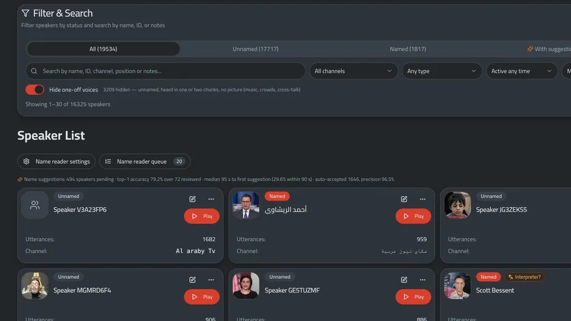Click the filter funnel icon beside Filter & Search
This screenshot has width=571, height=321.
[x=26, y=13]
